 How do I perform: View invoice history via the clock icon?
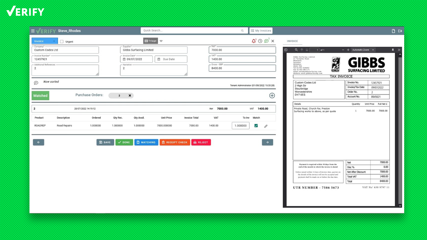point(260,41)
